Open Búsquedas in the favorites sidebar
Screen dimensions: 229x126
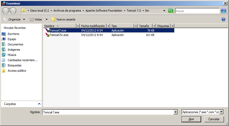(14, 65)
